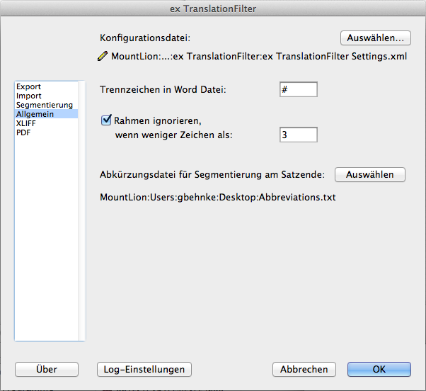This screenshot has height=391, width=426.
Task: Click the category list scrollbar
Action: [82, 210]
